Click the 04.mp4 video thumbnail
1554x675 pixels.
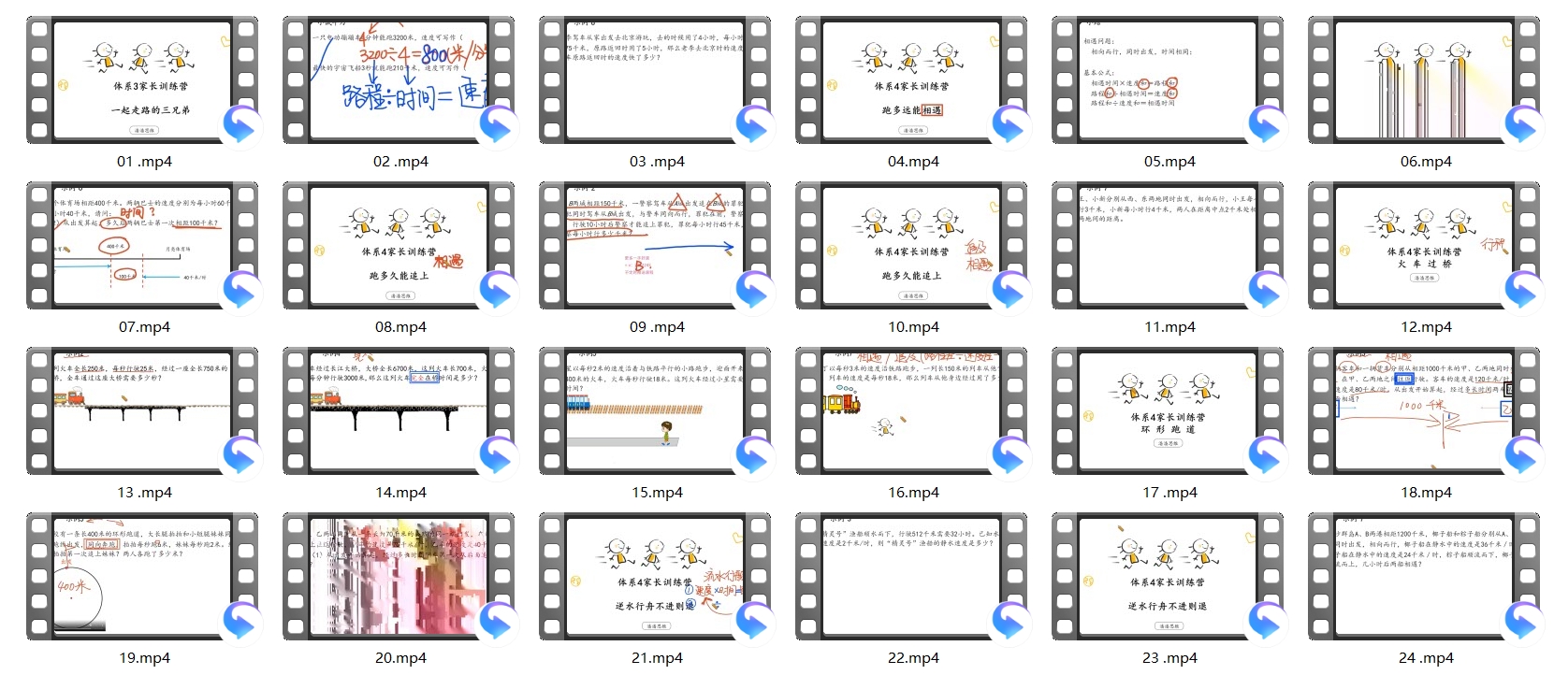coord(912,80)
